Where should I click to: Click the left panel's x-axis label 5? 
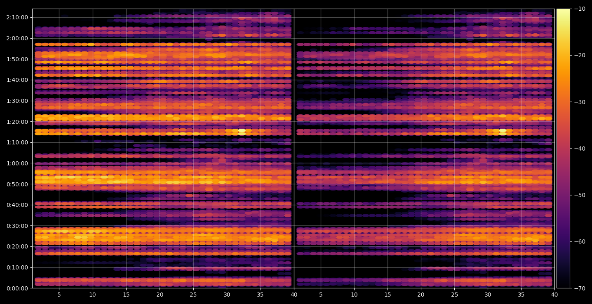(x=59, y=295)
